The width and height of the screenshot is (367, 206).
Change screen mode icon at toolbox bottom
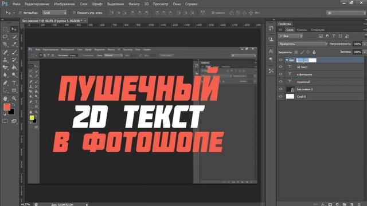tap(14, 121)
